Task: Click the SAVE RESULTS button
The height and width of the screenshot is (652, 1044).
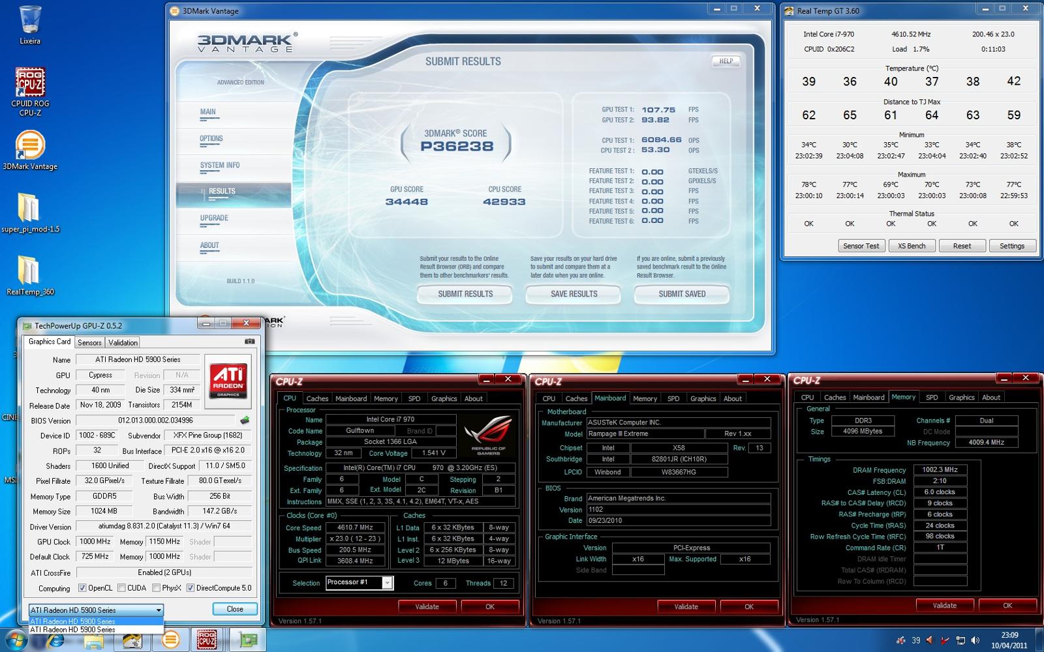Action: (574, 294)
